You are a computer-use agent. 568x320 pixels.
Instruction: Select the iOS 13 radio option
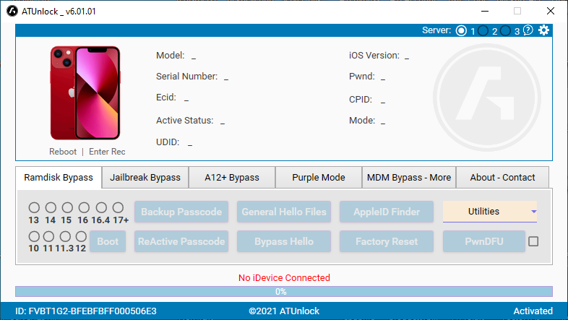coord(34,208)
